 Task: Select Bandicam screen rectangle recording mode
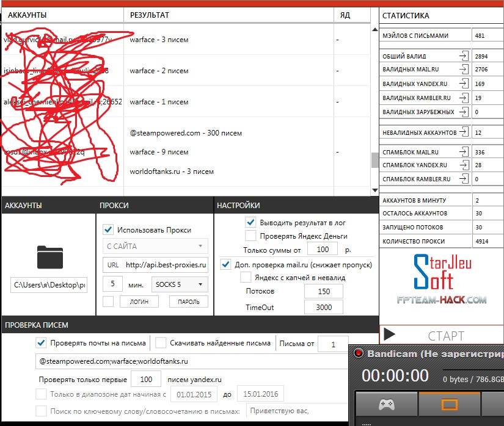tap(450, 405)
